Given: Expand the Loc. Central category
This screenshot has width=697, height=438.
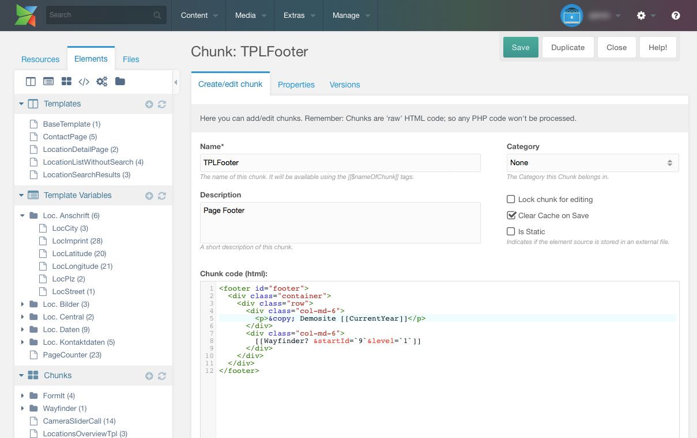Looking at the screenshot, I should click(x=22, y=317).
